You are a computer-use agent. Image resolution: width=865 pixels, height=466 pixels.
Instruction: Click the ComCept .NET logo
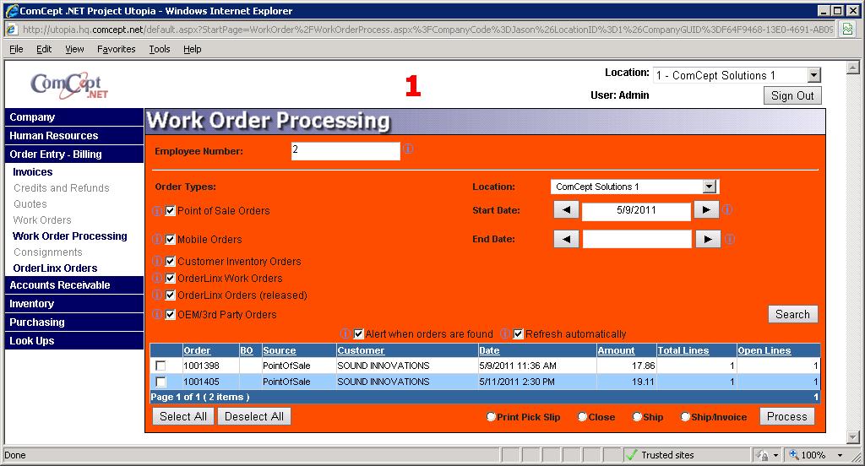point(67,85)
